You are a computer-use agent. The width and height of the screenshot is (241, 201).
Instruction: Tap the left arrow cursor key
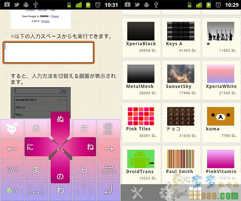click(x=12, y=149)
